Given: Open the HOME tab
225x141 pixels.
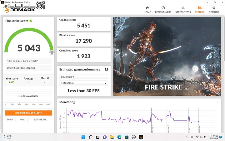Looking at the screenshot, I should click(x=147, y=10).
